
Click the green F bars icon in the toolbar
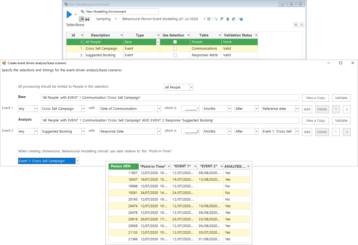click(222, 19)
